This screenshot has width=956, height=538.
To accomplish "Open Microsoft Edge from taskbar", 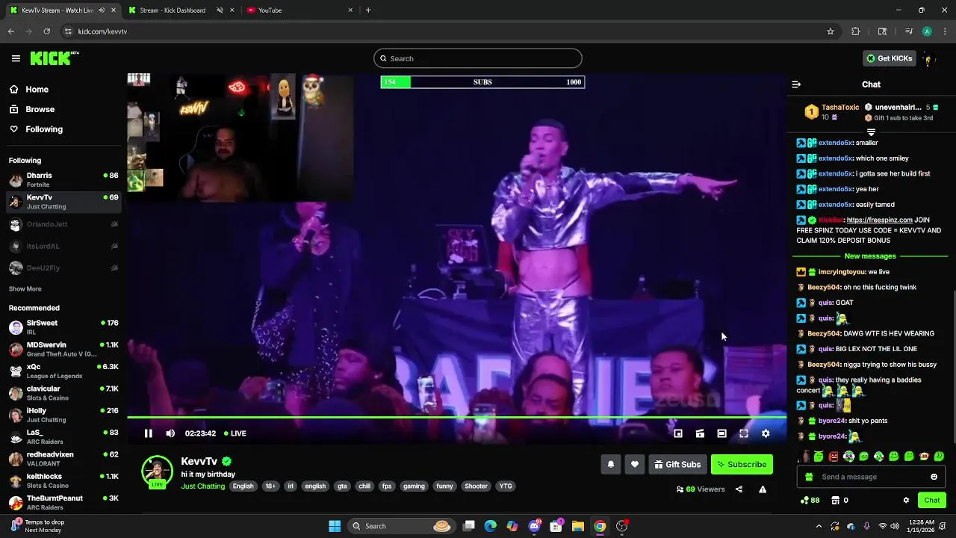I will click(x=490, y=526).
